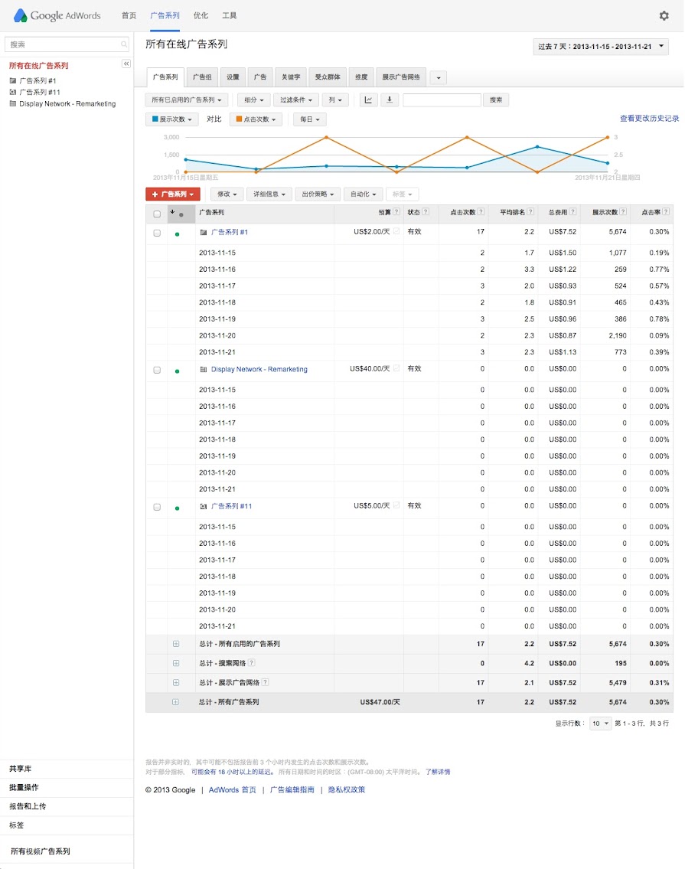Image resolution: width=685 pixels, height=869 pixels.
Task: Click the help icon beside 总计 - 展示广告网络
Action: pyautogui.click(x=265, y=682)
